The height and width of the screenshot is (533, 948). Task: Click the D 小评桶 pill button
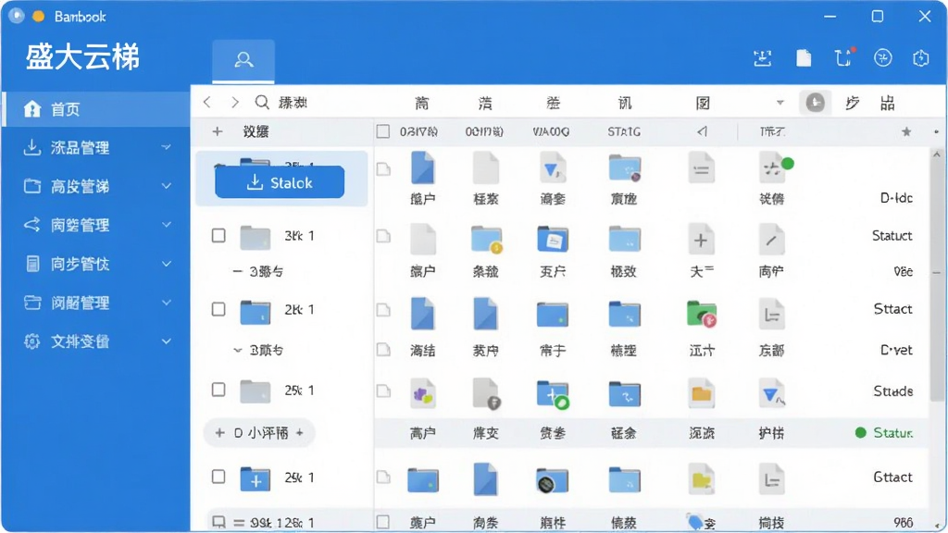(x=259, y=433)
